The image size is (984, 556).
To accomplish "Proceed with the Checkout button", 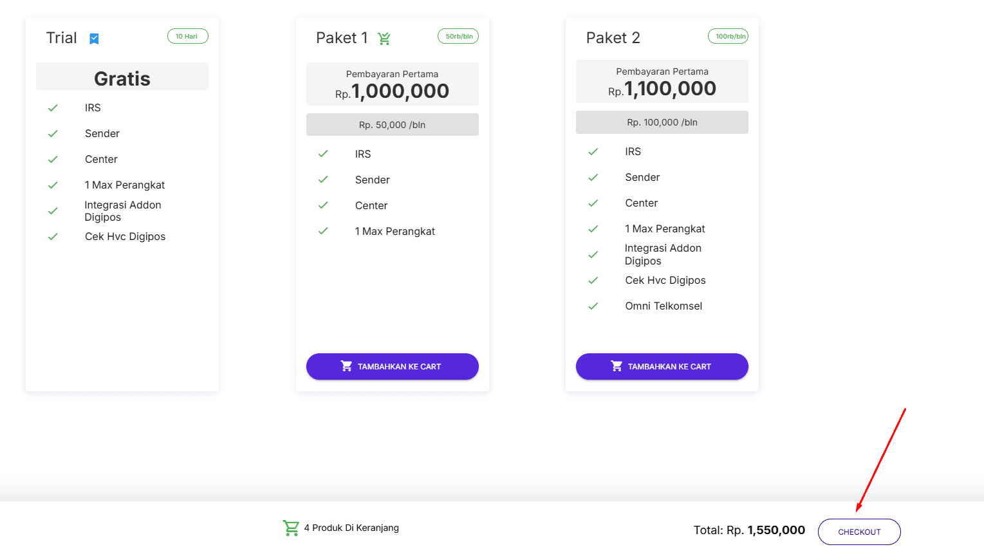I will click(859, 532).
